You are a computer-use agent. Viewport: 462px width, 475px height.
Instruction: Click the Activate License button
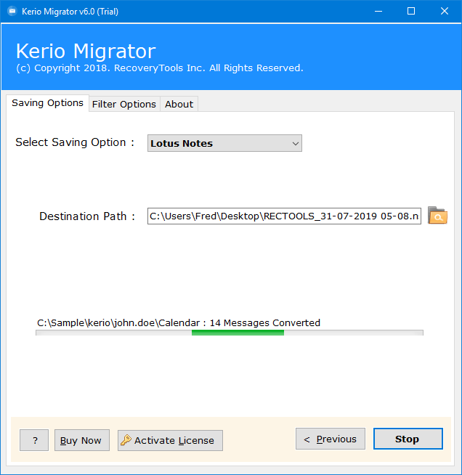tap(170, 440)
